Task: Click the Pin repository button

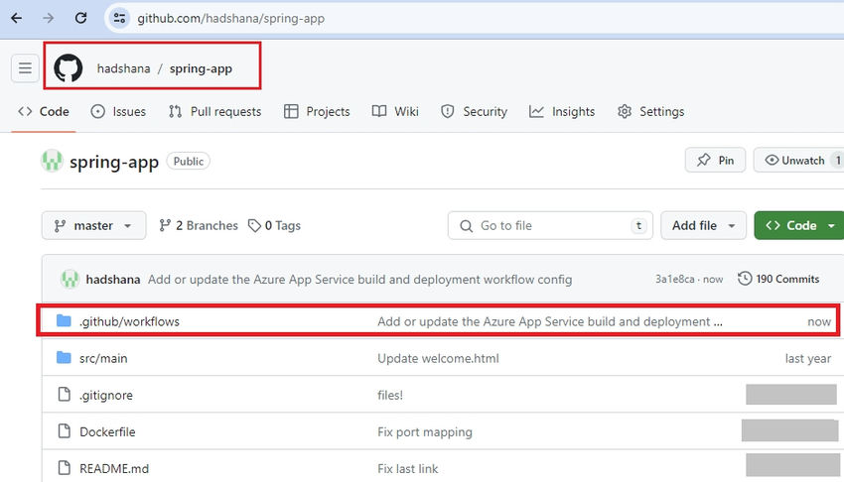Action: point(715,160)
